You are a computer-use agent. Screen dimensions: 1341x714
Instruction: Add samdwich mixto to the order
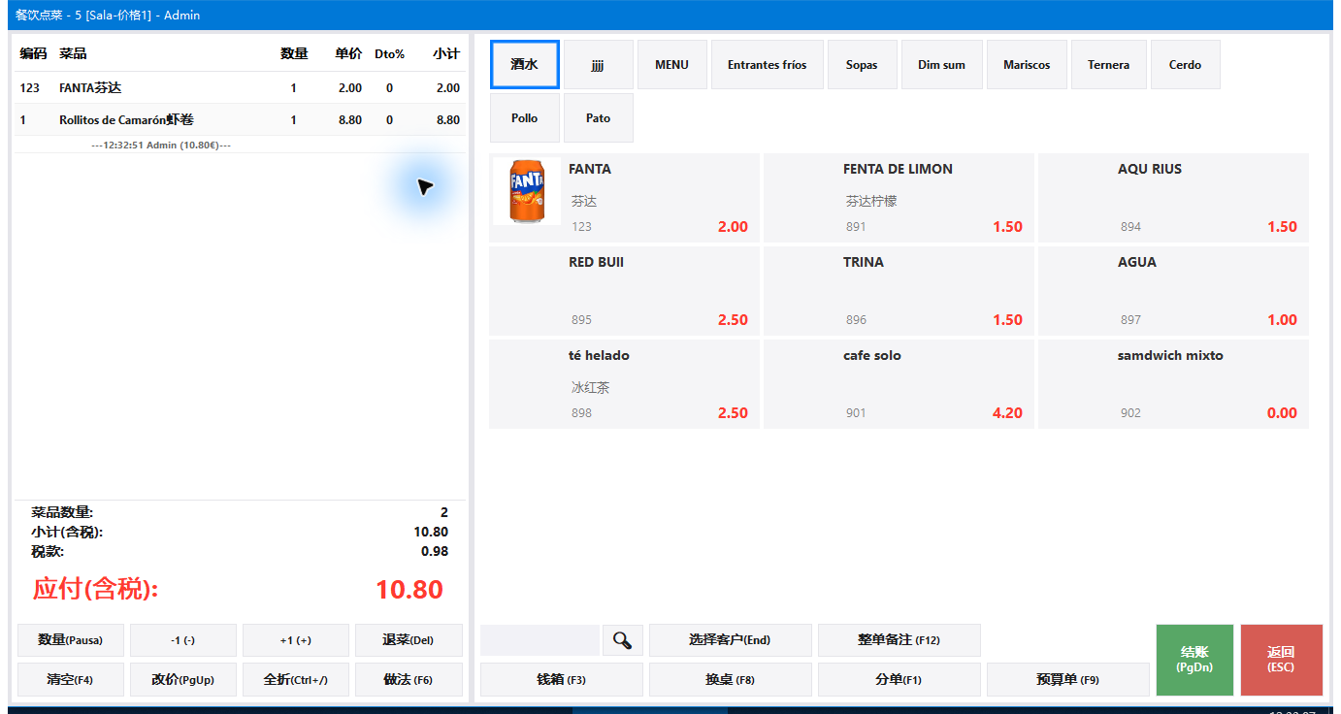click(x=1173, y=384)
